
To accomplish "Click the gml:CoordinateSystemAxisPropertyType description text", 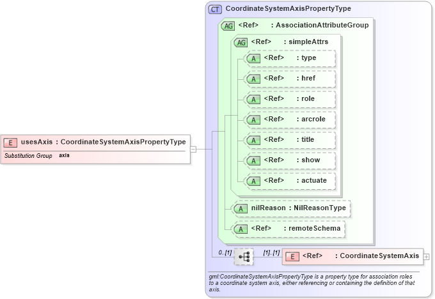I will (312, 283).
